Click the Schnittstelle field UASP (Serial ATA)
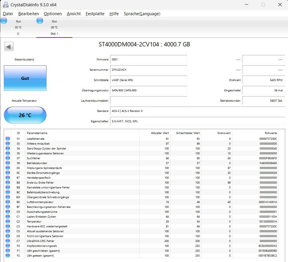 [149, 80]
